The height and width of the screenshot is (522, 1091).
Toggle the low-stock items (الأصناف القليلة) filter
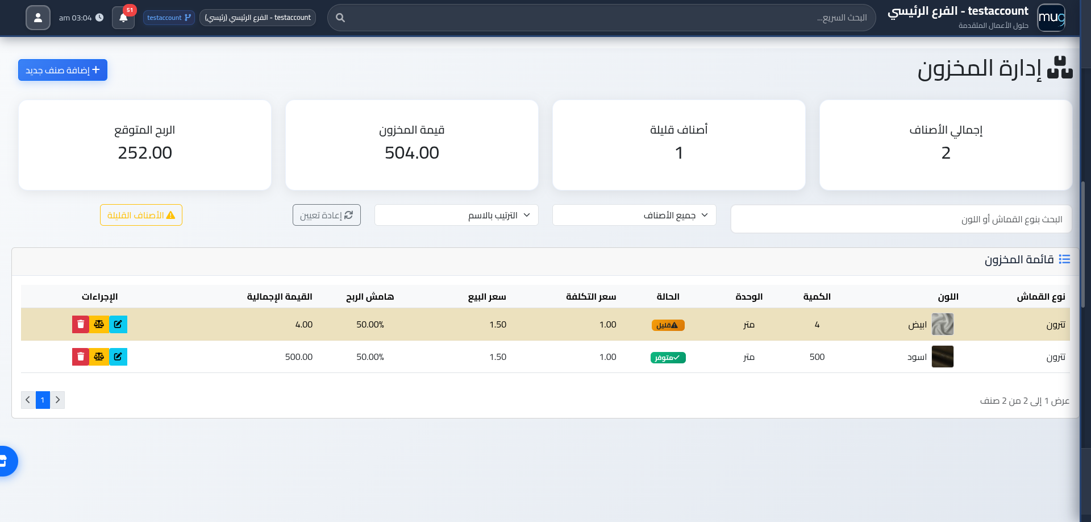coord(141,215)
